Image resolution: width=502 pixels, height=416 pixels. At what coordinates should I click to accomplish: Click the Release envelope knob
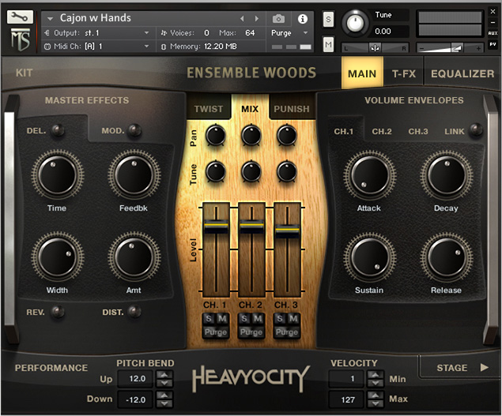tap(447, 257)
